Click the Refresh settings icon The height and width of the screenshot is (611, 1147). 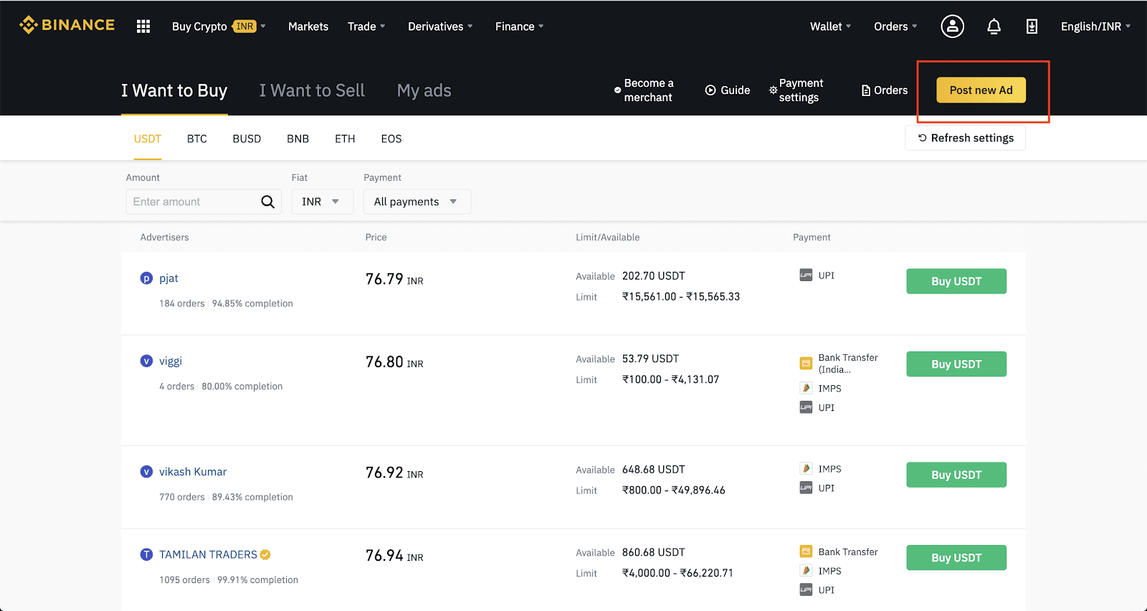[x=923, y=138]
